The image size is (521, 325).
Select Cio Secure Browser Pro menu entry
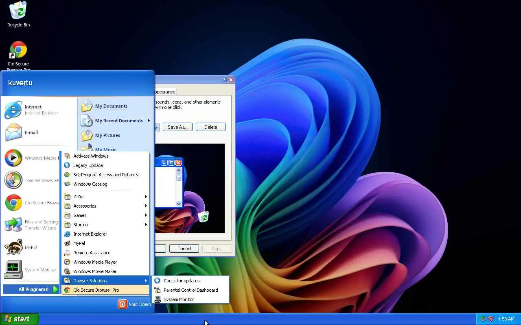click(x=105, y=290)
